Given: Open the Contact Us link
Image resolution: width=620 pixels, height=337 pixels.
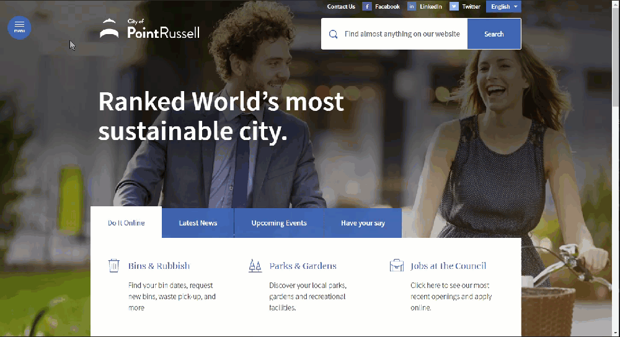Looking at the screenshot, I should coord(341,7).
